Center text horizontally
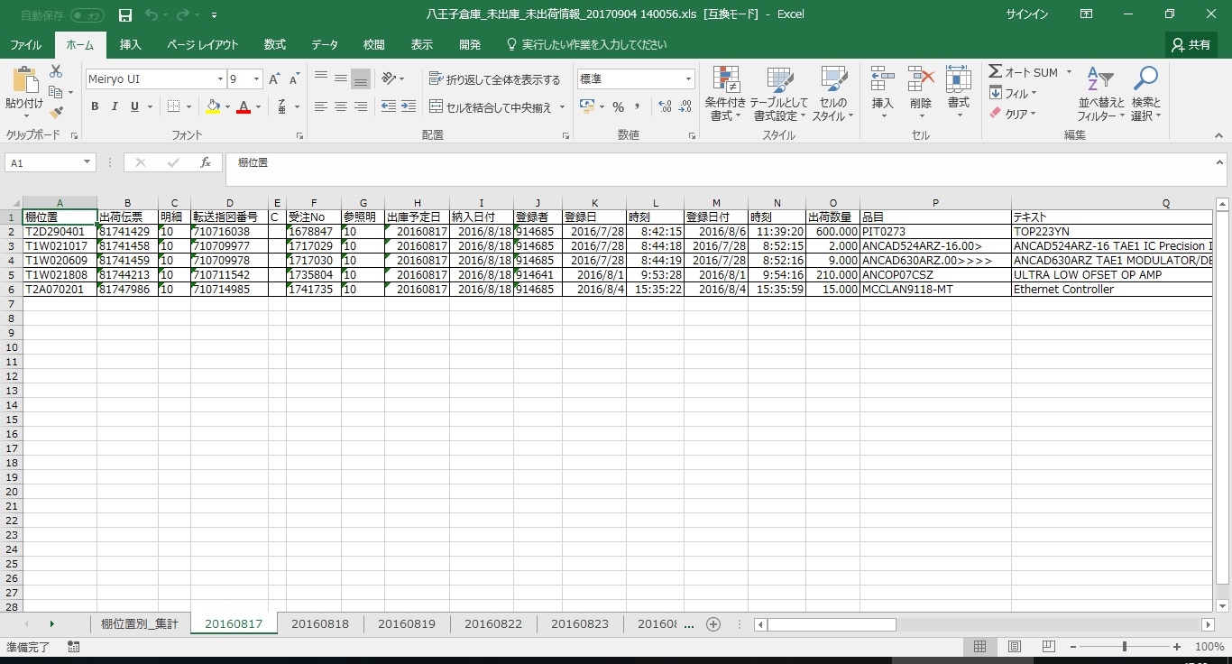The image size is (1232, 664). tap(341, 106)
